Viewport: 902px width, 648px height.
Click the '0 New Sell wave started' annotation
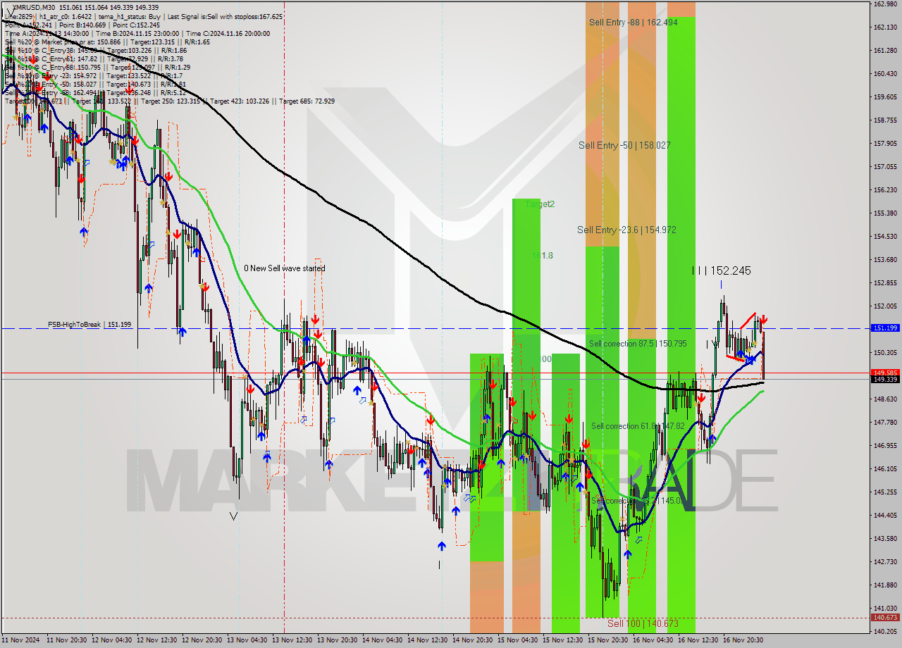285,268
